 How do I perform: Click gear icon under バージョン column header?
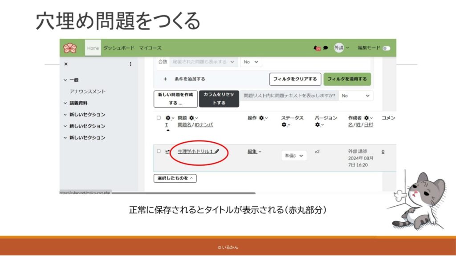[x=317, y=125]
